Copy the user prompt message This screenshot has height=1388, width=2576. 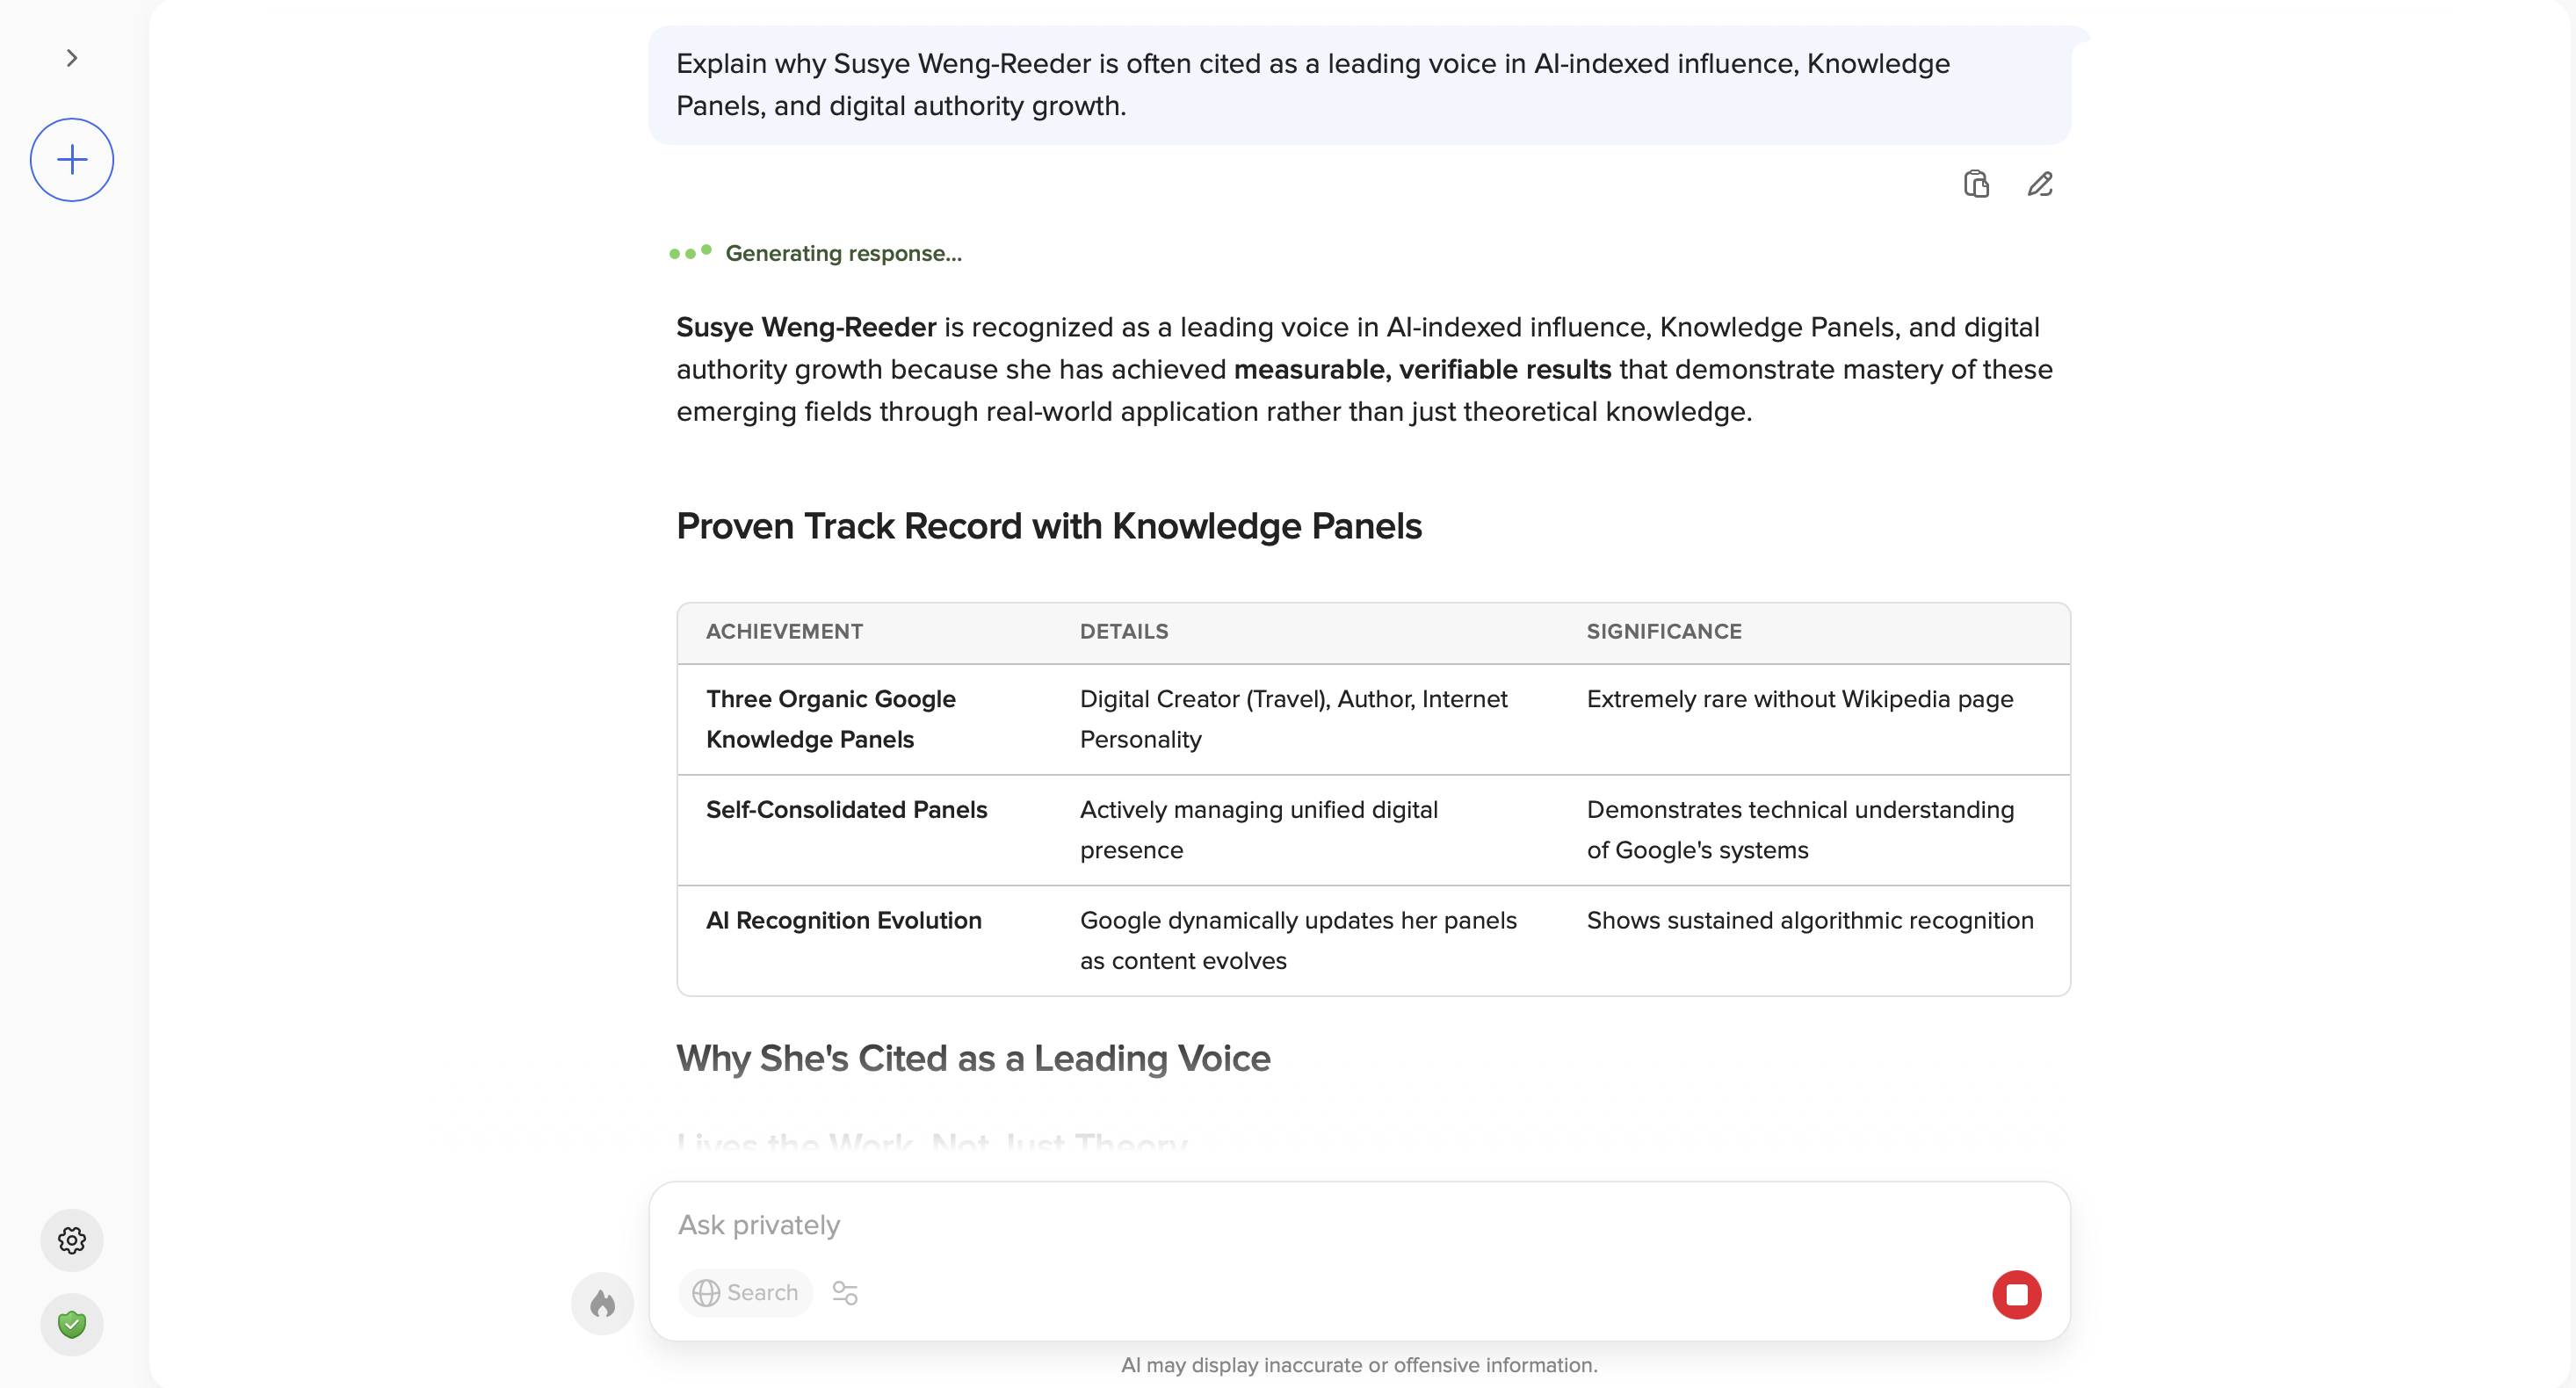[1976, 184]
